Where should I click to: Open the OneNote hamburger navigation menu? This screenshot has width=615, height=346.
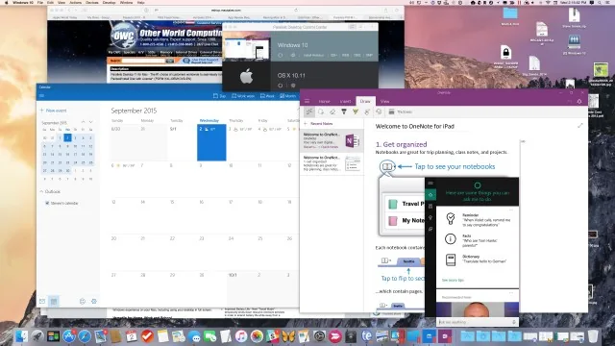[307, 101]
